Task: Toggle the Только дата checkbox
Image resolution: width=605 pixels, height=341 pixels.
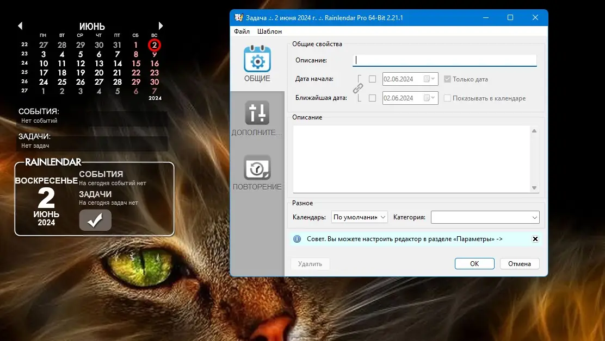Action: click(x=447, y=79)
